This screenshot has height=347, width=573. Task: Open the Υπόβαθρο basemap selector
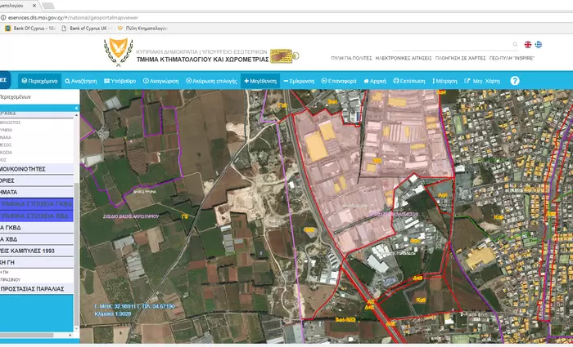pos(120,82)
